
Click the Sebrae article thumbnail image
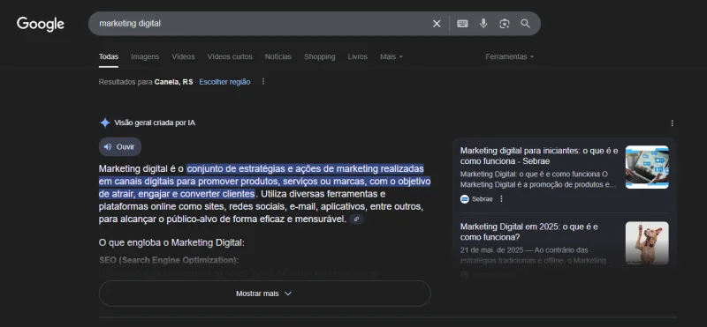[647, 167]
